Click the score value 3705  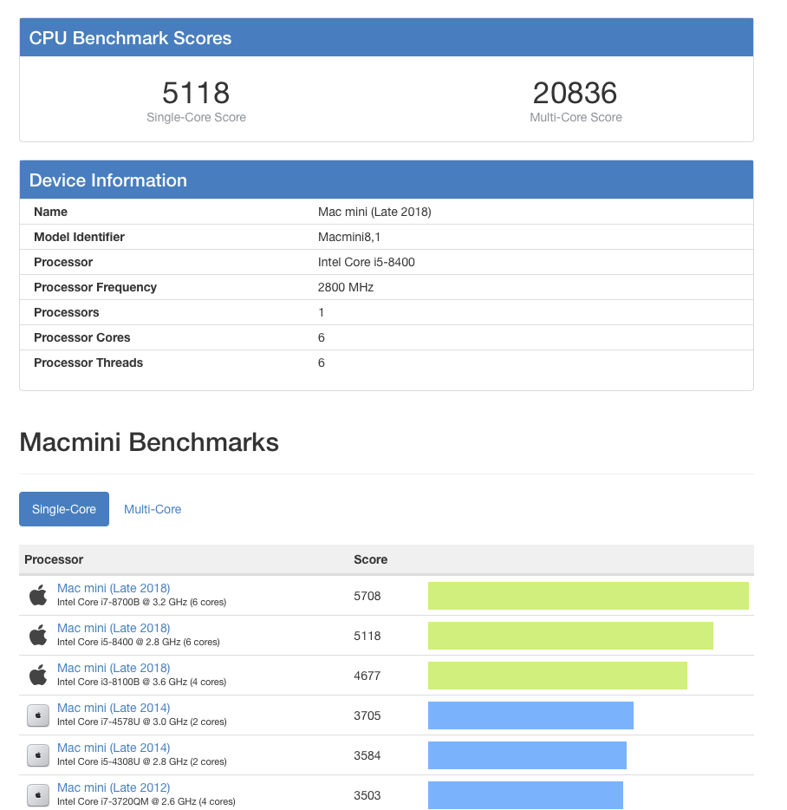coord(367,715)
